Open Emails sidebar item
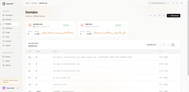 (x=11, y=32)
